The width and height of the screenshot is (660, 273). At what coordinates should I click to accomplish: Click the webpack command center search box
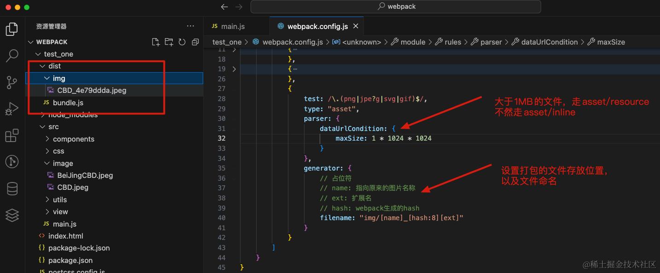click(396, 7)
